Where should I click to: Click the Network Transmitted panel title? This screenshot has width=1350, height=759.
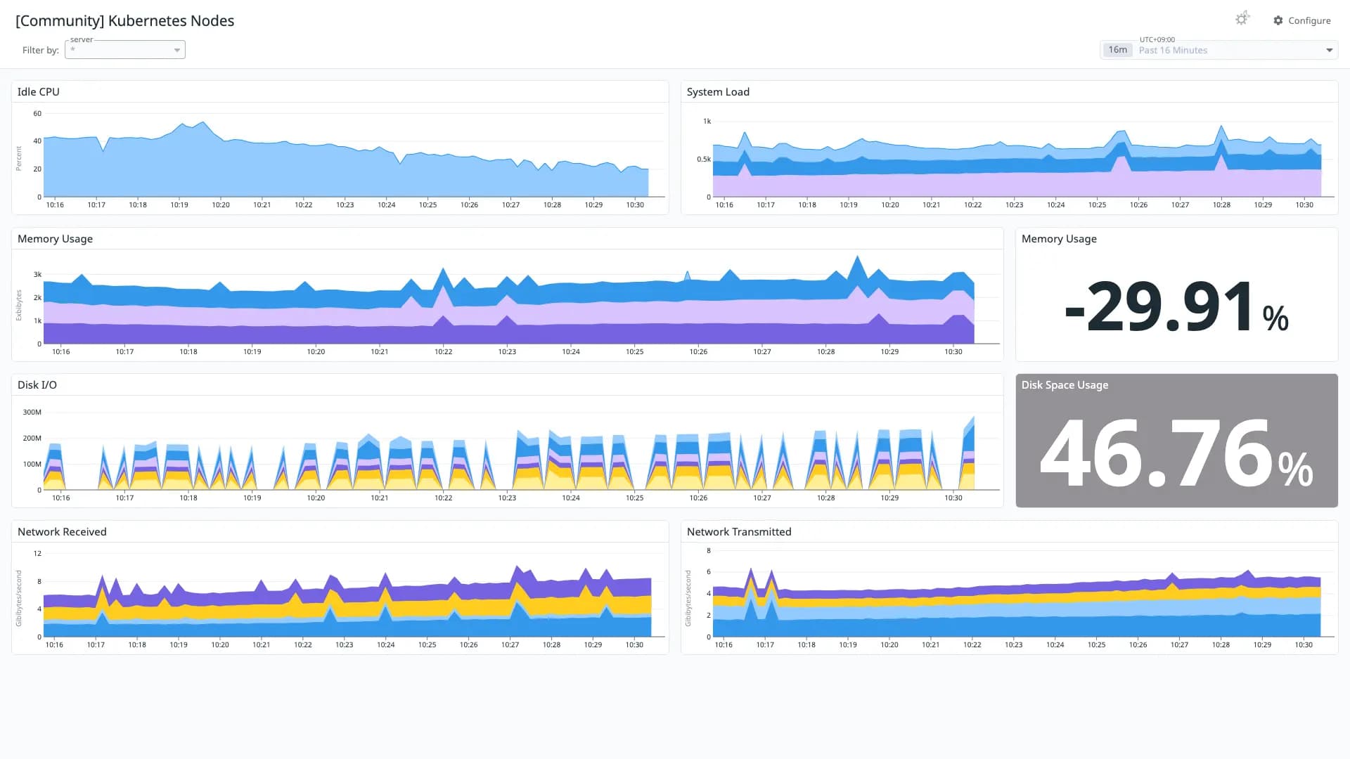pos(739,532)
